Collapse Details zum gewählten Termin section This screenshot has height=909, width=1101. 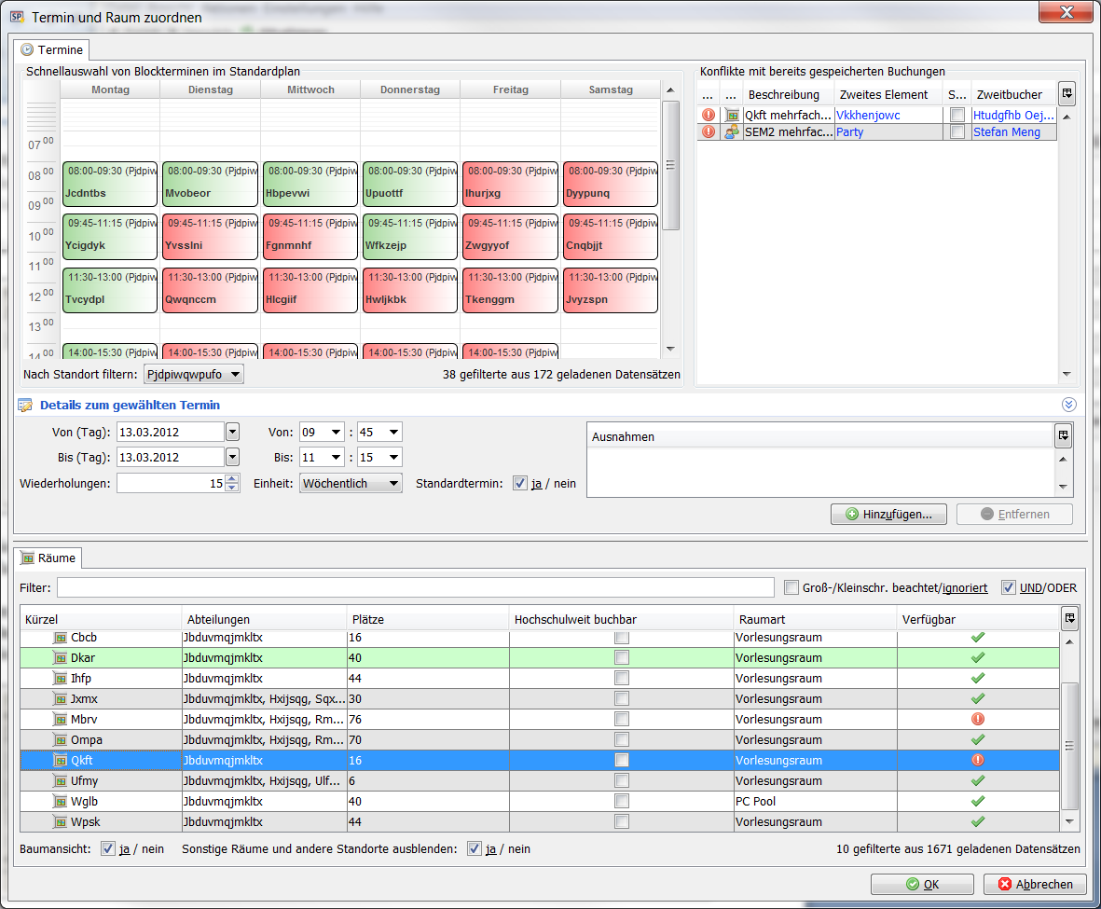click(1069, 405)
